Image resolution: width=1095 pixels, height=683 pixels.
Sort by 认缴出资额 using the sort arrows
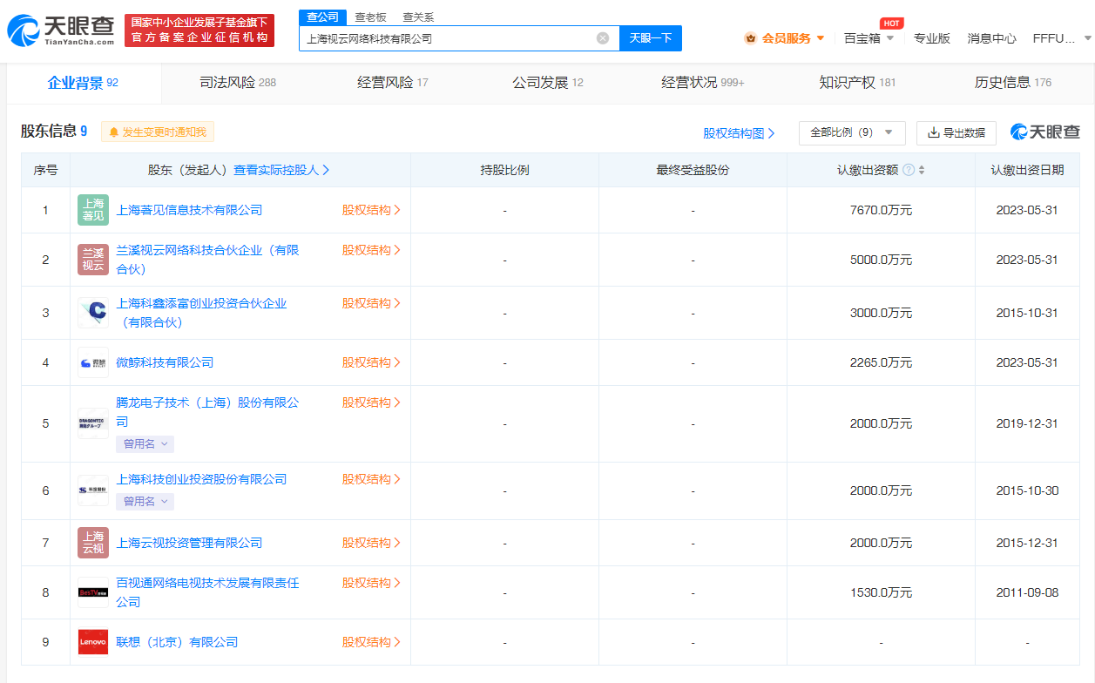pyautogui.click(x=922, y=170)
